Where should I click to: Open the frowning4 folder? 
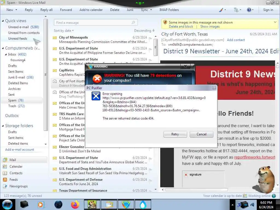tap(18, 60)
